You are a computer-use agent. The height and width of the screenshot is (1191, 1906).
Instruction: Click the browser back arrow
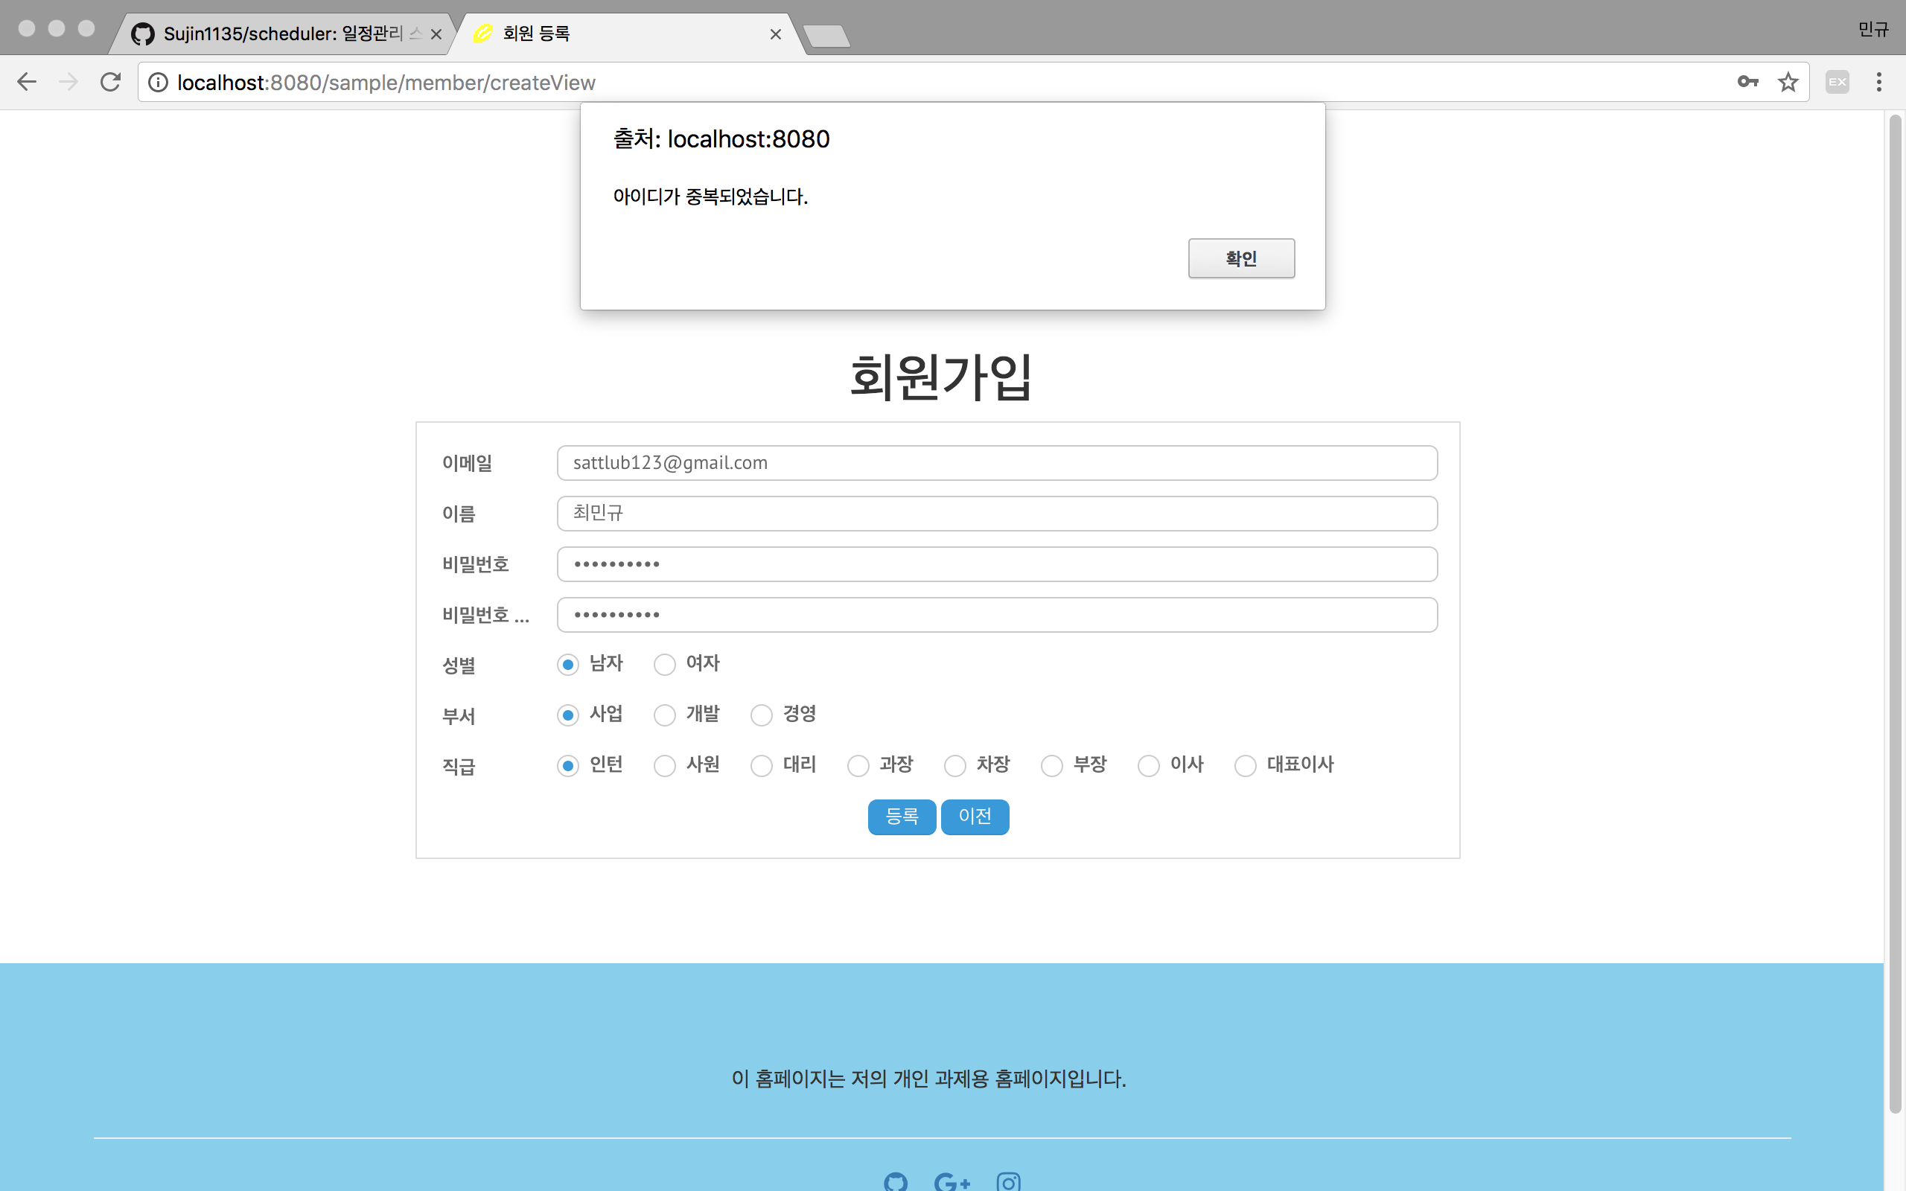[x=27, y=82]
